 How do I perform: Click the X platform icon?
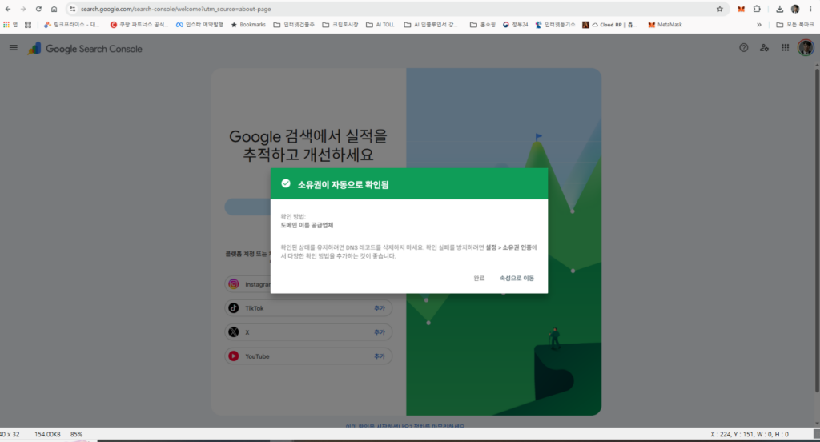pos(234,332)
